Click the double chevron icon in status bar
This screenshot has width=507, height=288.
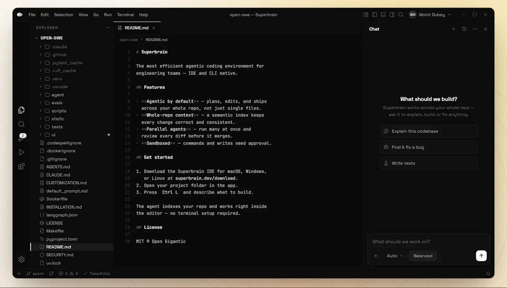(19, 273)
